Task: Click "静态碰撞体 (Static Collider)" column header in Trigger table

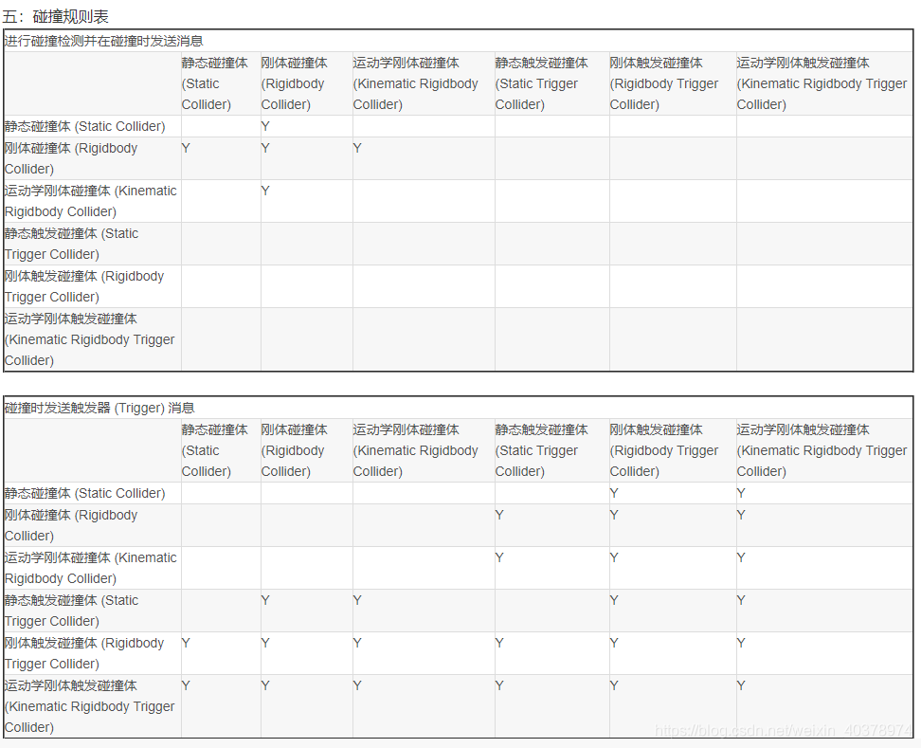Action: point(215,450)
